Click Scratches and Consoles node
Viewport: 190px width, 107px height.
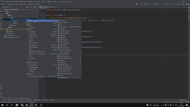(12, 37)
